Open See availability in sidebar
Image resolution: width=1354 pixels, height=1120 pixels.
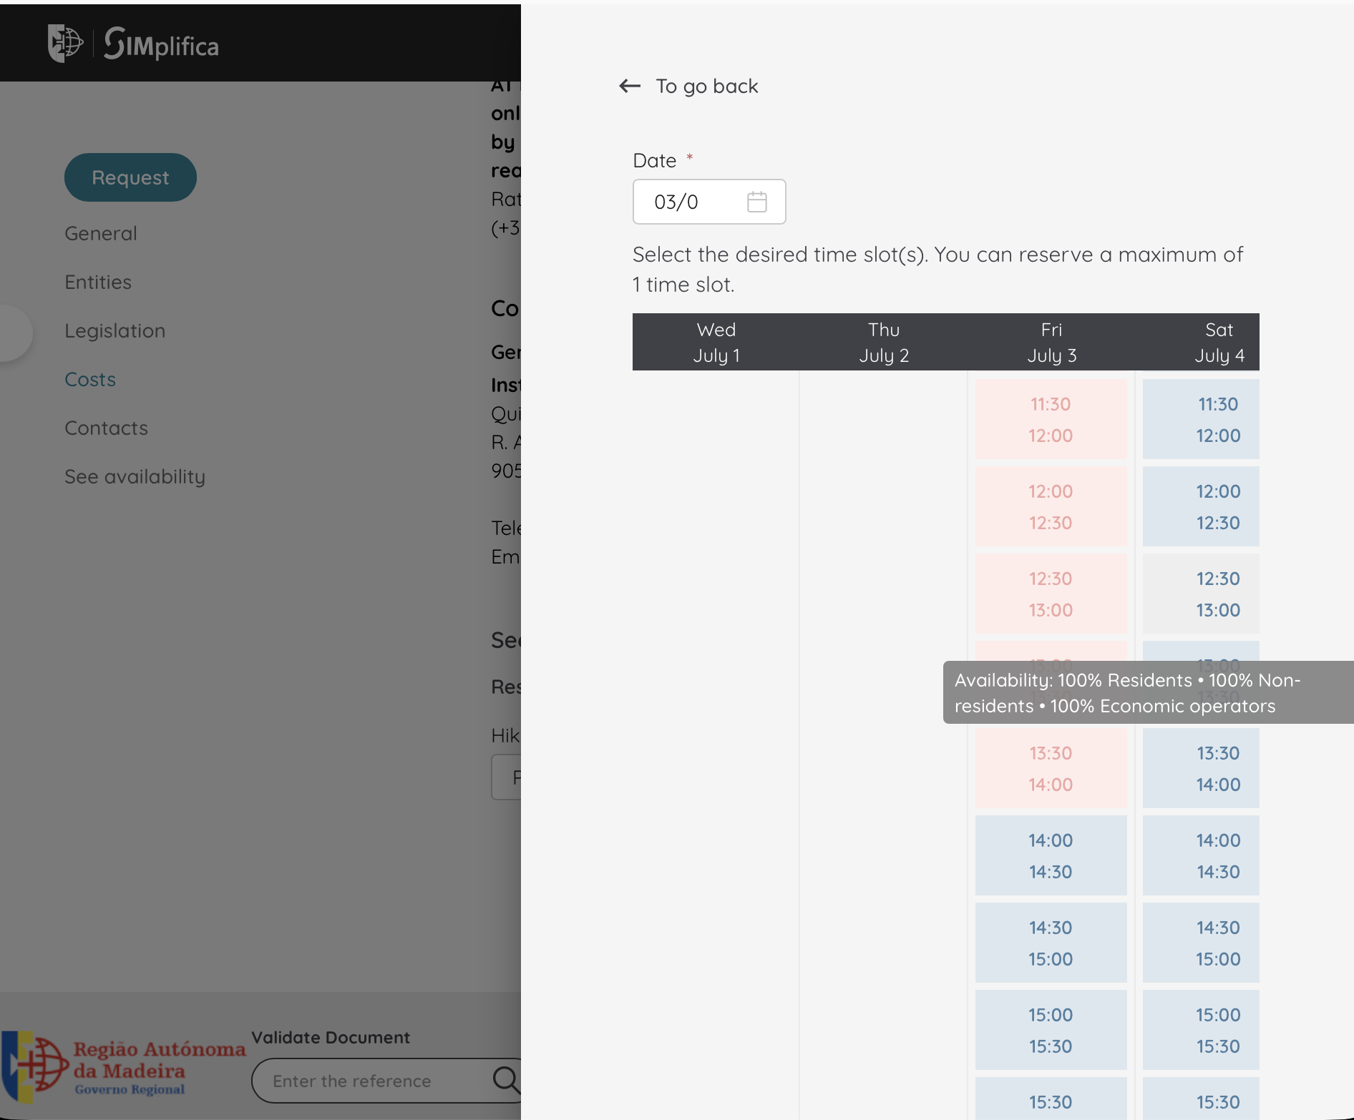[x=135, y=476]
